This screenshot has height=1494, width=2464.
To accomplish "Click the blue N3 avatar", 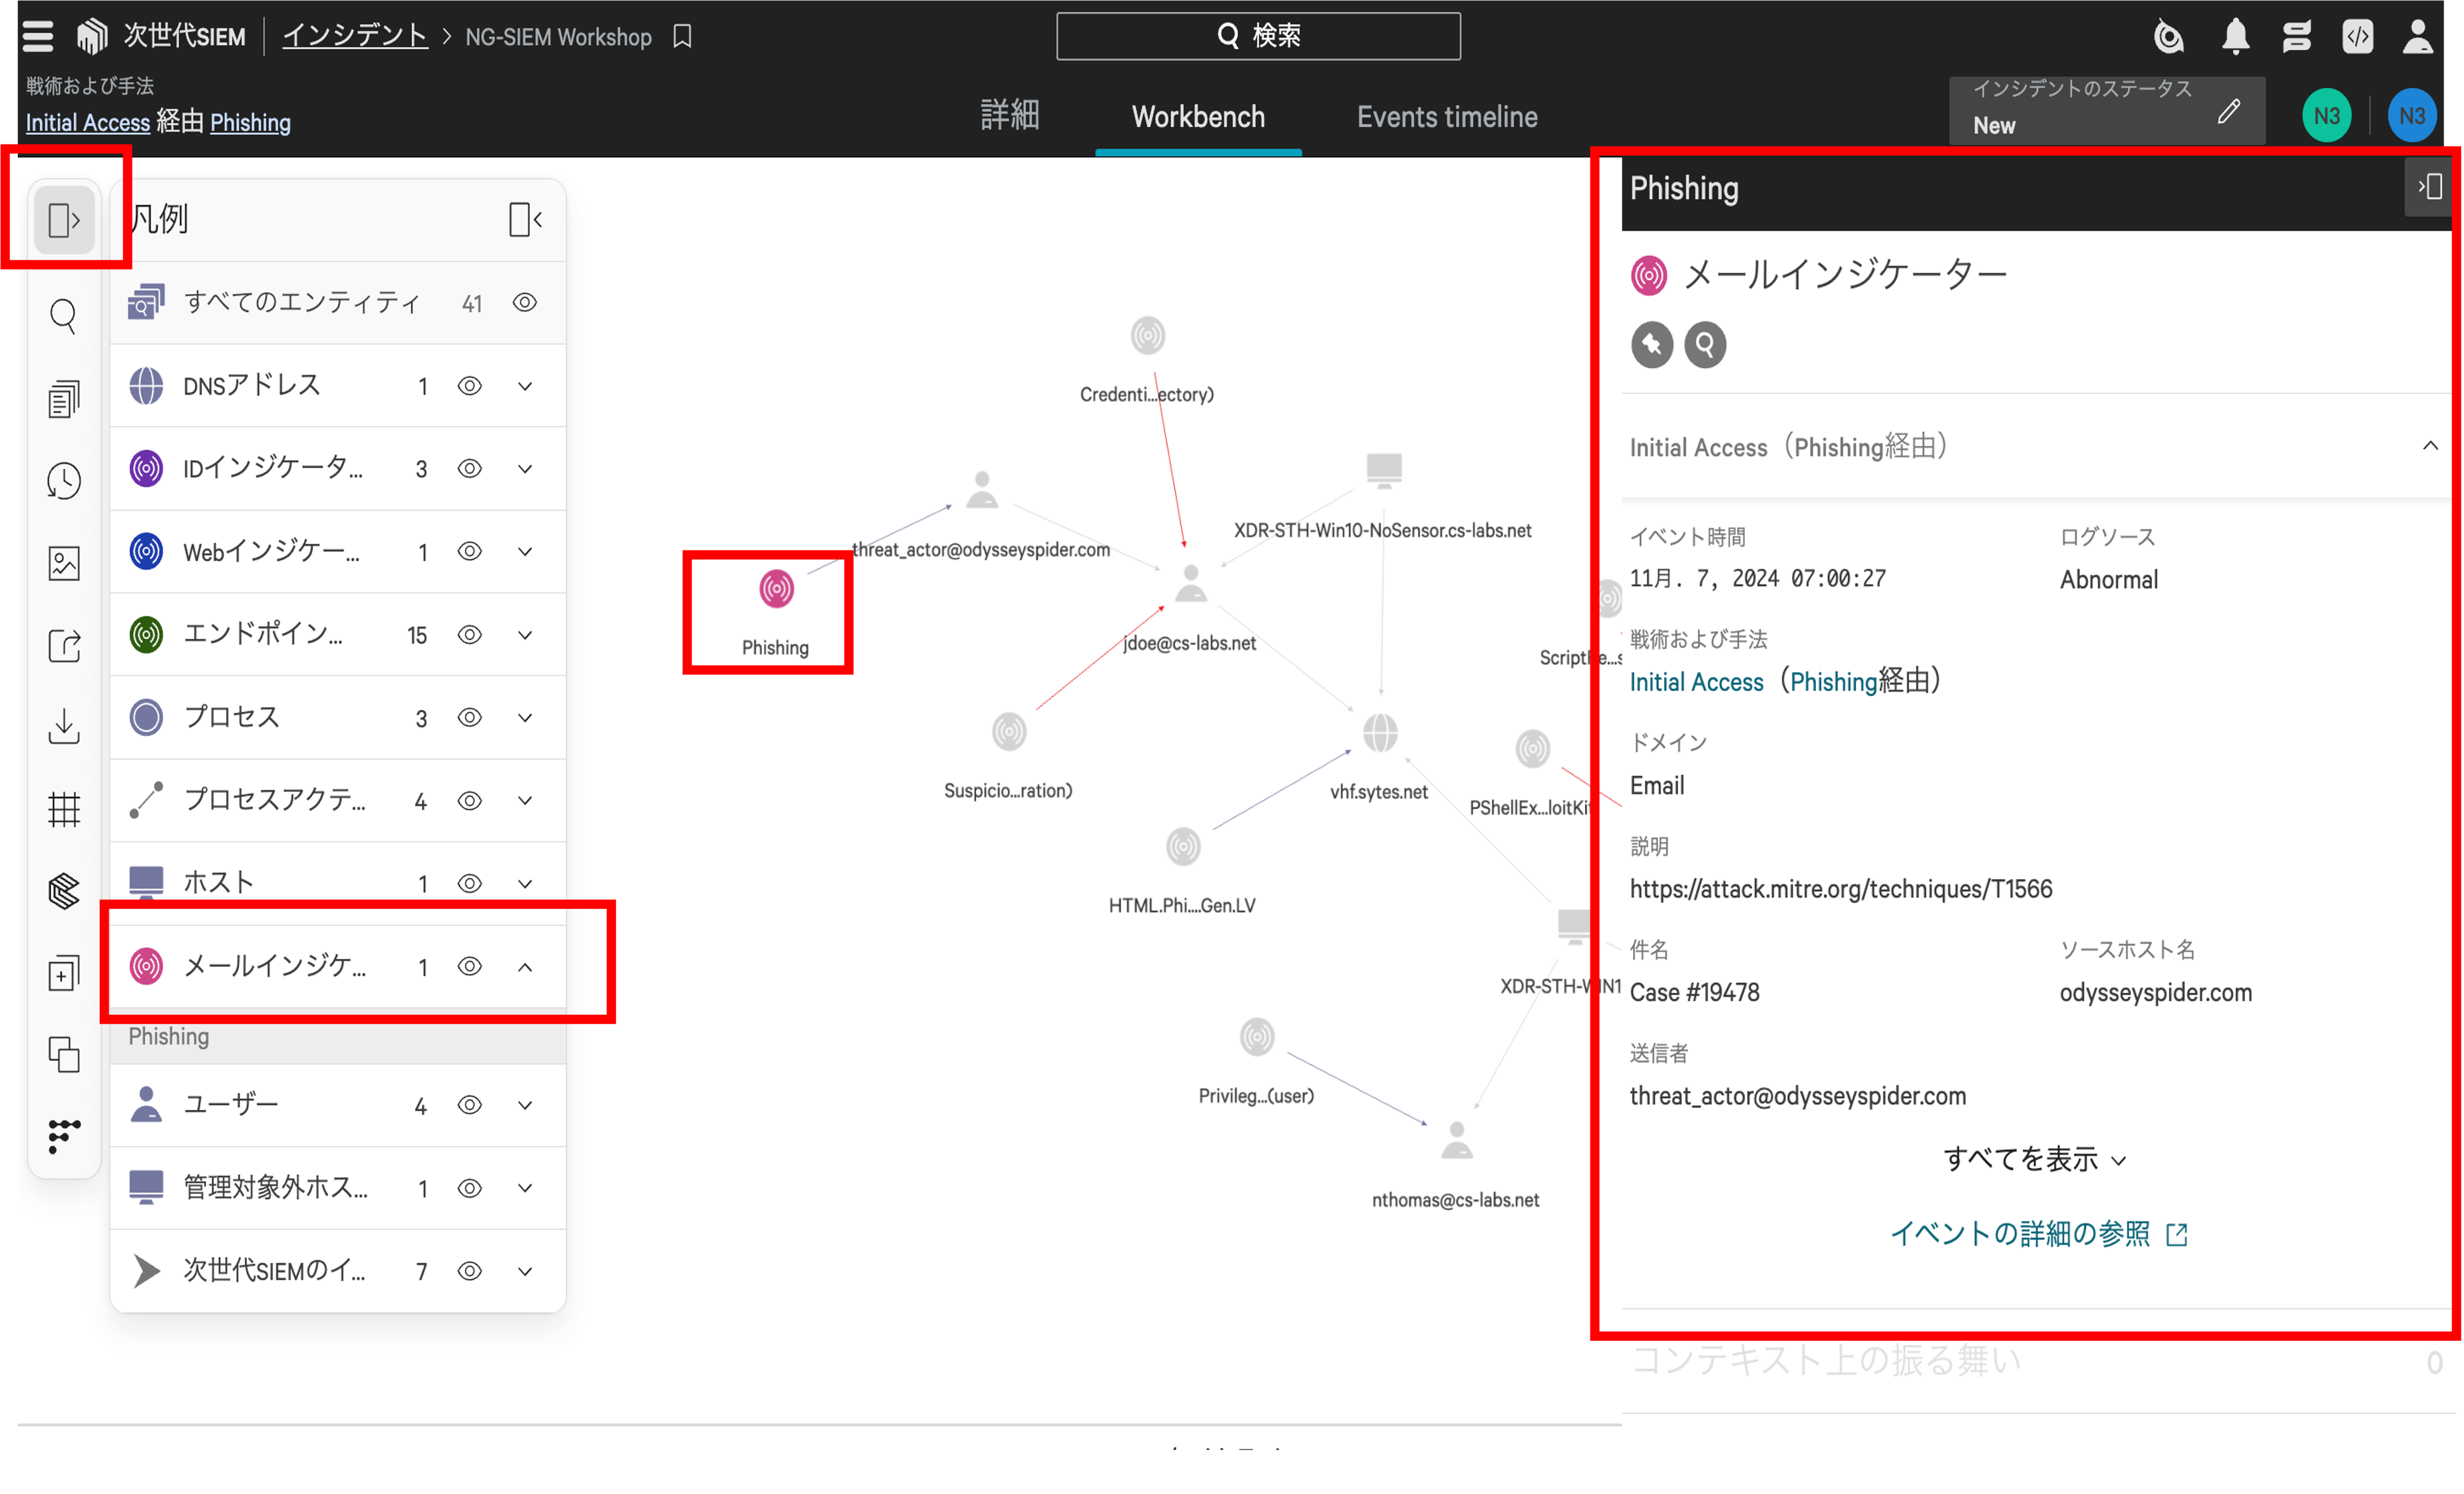I will click(x=2411, y=116).
